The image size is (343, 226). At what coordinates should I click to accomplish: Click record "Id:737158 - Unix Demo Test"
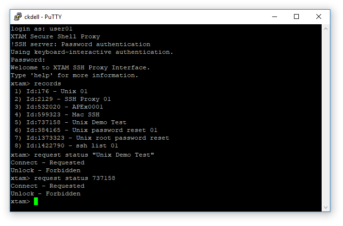point(77,122)
